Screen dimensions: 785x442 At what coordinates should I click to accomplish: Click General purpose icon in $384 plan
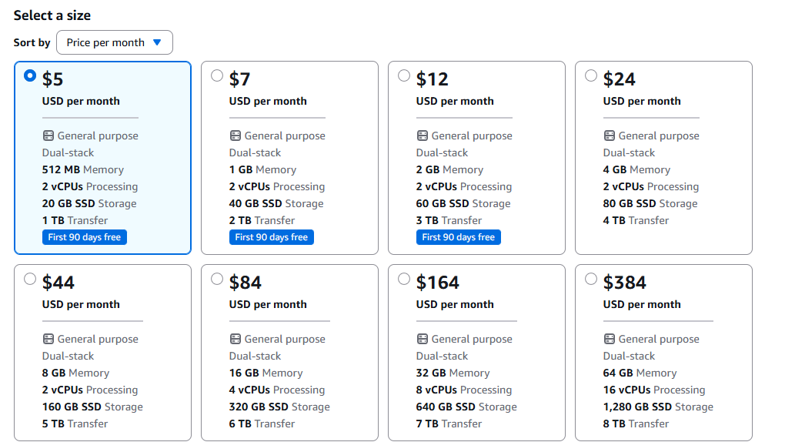click(609, 339)
